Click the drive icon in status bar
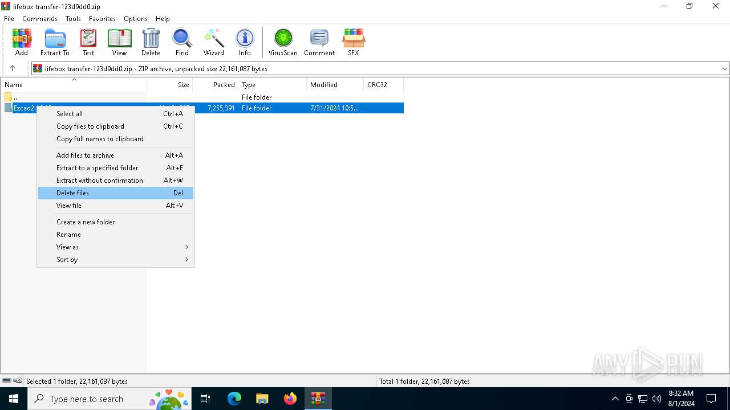 point(7,381)
